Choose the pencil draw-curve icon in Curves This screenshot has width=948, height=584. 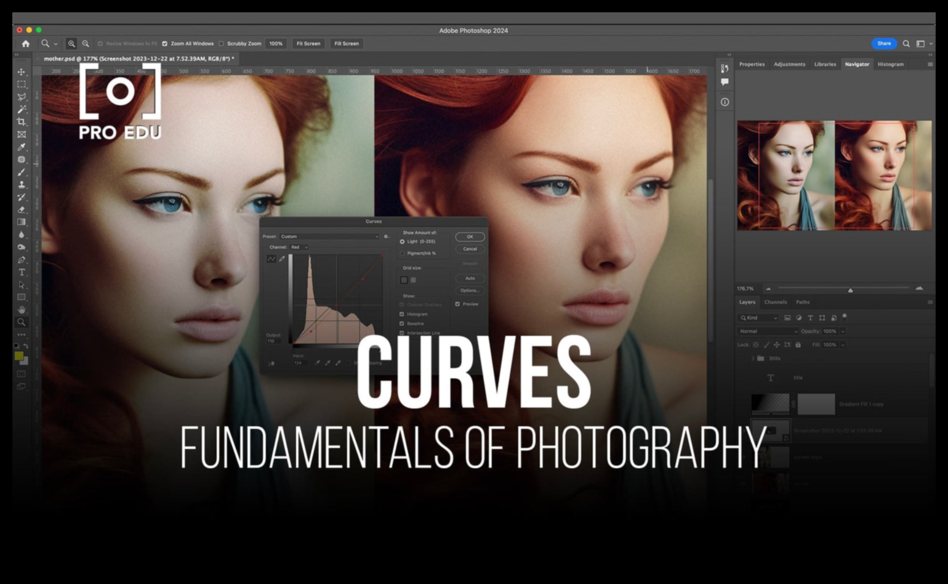pos(282,259)
